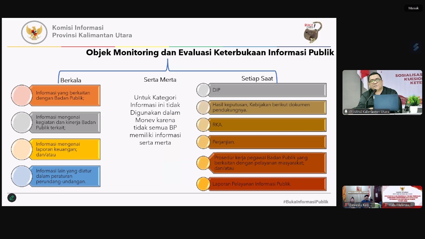Open the Kab. Malinau participant video tile
The image size is (425, 239).
pos(402,196)
